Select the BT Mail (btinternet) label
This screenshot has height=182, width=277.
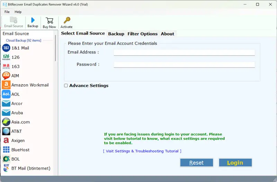31,169
